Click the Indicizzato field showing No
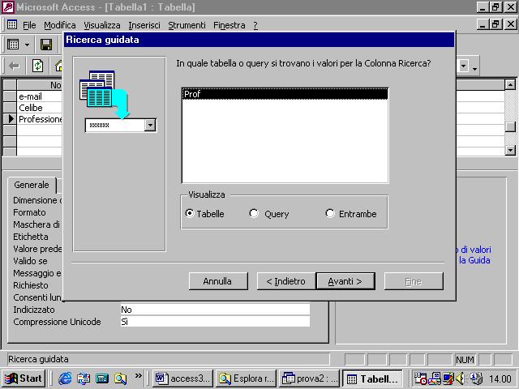The height and width of the screenshot is (389, 519). (215, 310)
